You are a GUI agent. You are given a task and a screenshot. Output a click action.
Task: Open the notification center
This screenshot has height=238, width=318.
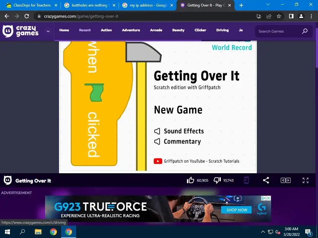pos(308,232)
